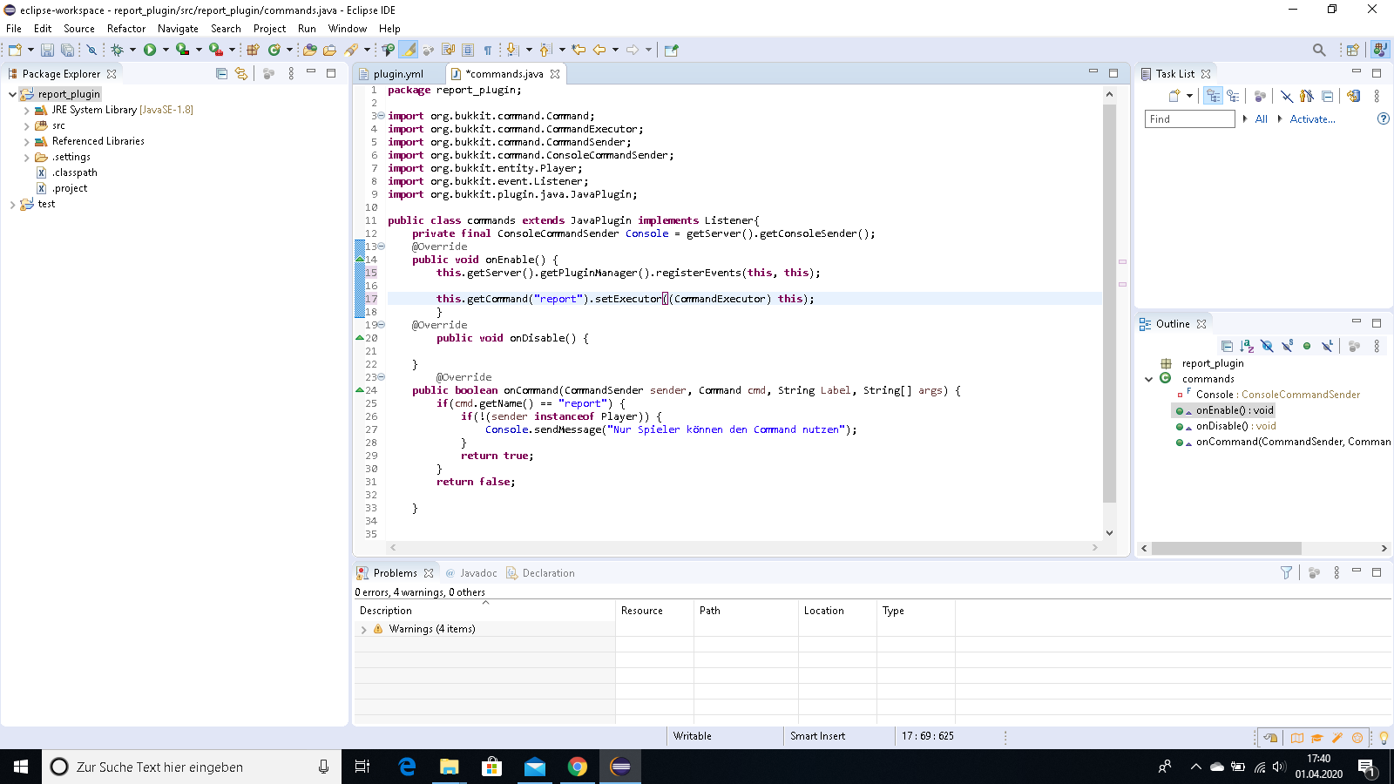Toggle Block Selection Mode button
The image size is (1394, 784).
coord(468,51)
